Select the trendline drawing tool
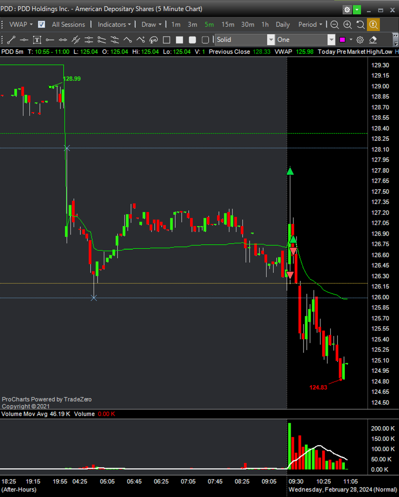This screenshot has height=497, width=399. [x=11, y=40]
